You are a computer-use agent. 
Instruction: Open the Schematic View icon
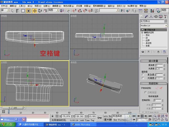point(146,11)
